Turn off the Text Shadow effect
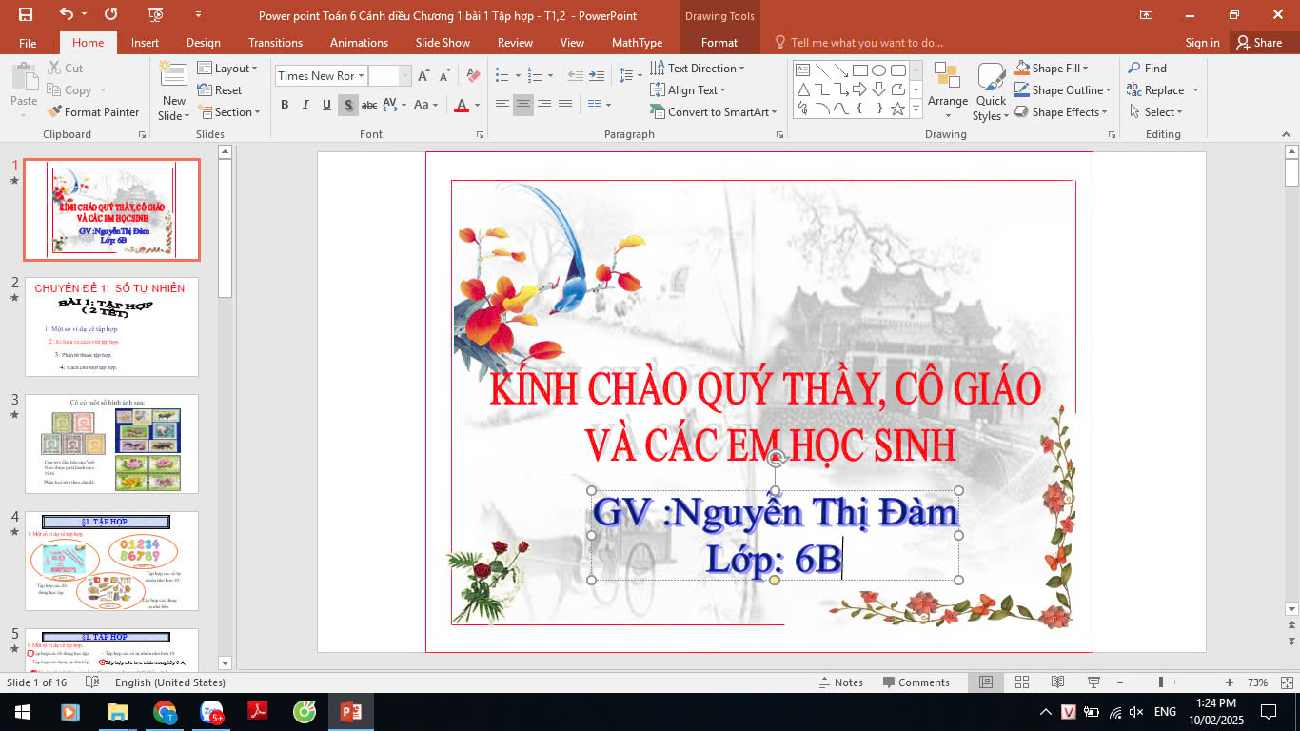The image size is (1300, 731). (348, 105)
